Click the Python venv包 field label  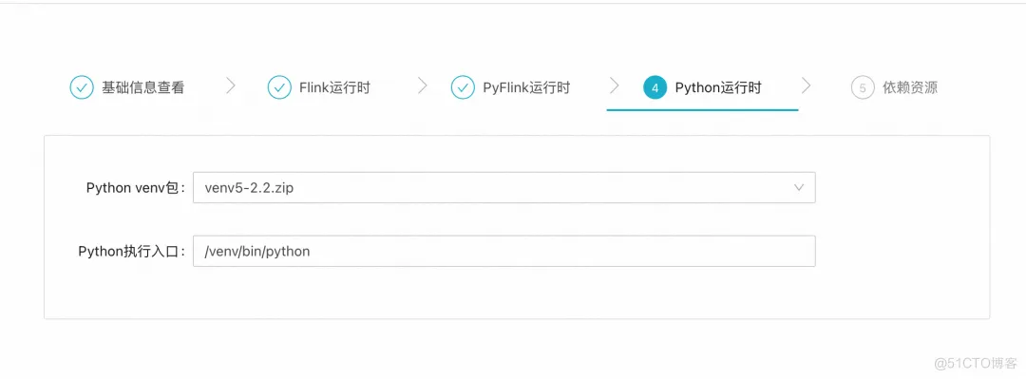tap(136, 188)
